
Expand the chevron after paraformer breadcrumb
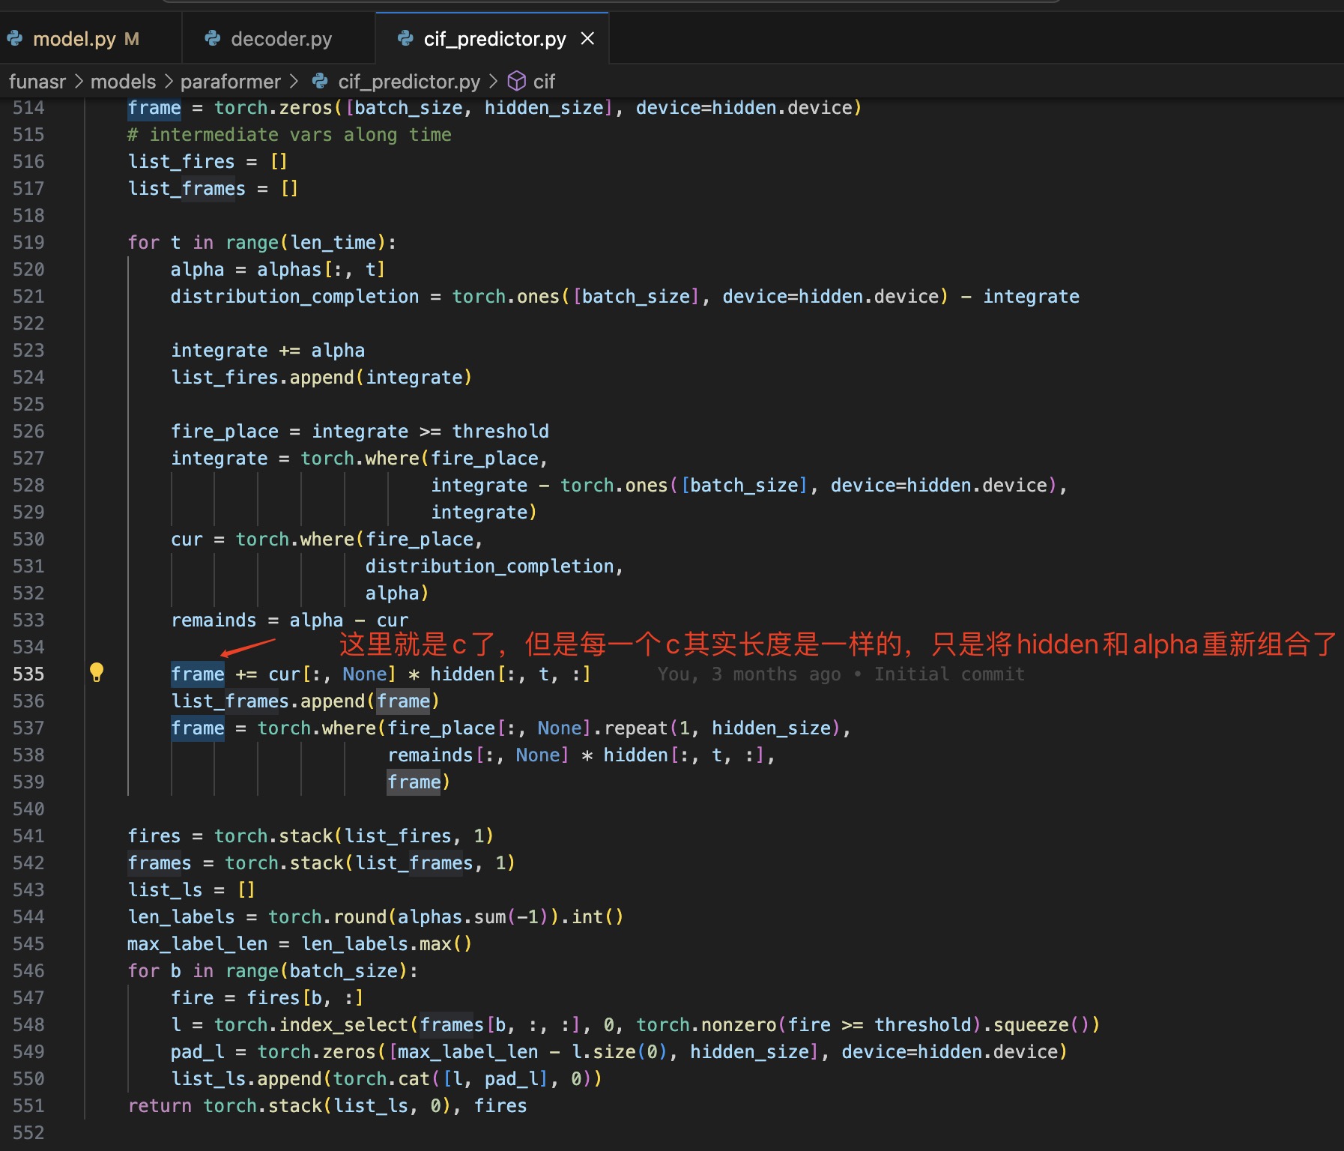click(x=293, y=81)
